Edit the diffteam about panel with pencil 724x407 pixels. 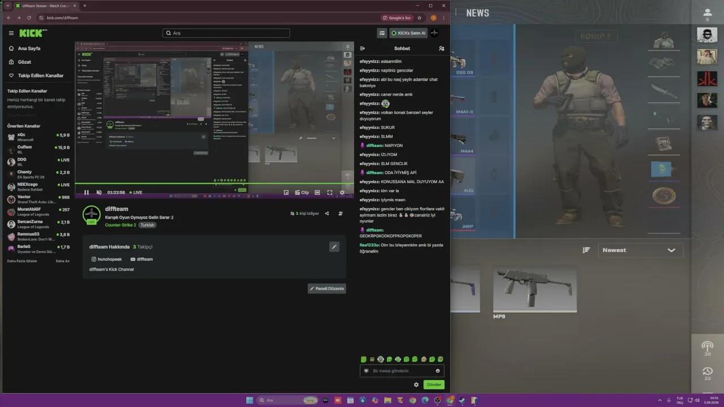(334, 246)
